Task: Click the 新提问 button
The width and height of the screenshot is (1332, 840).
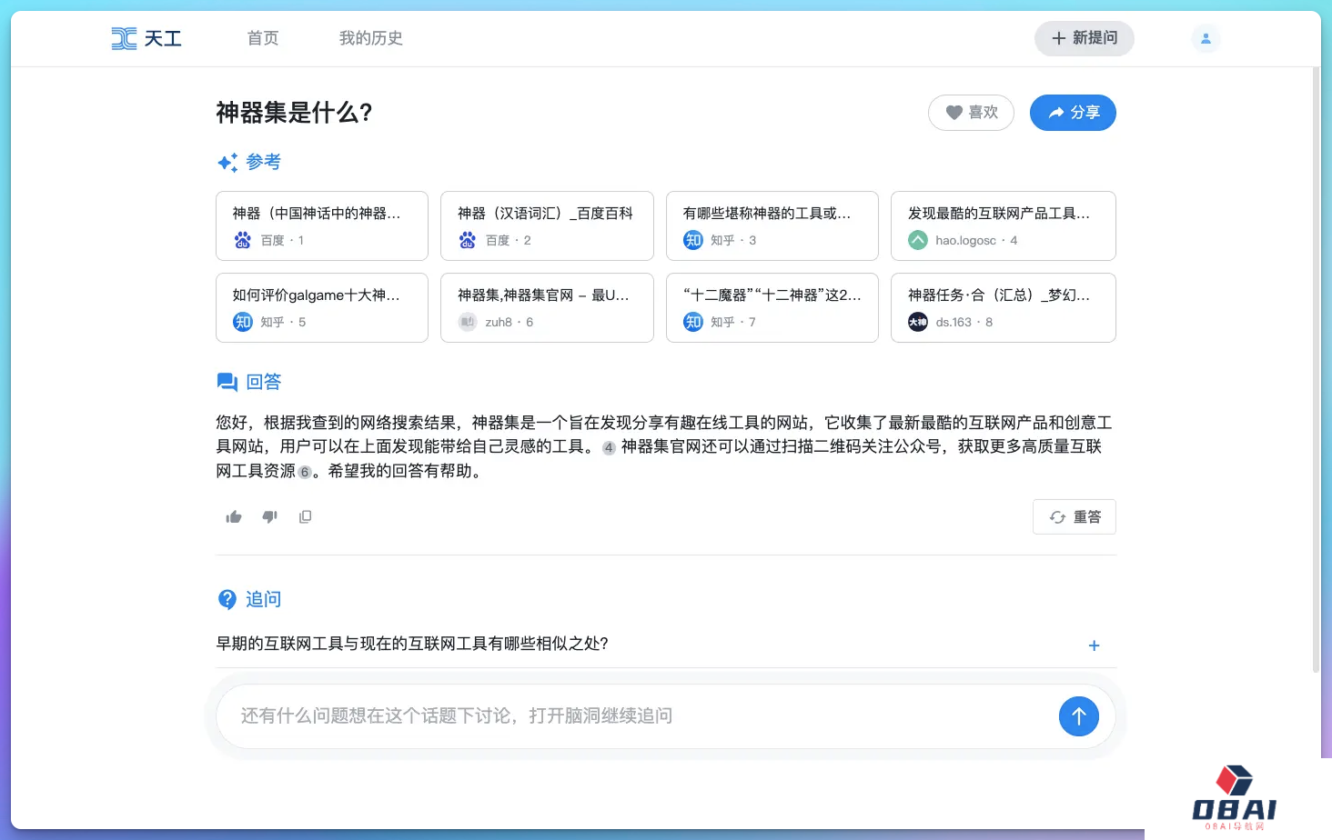Action: point(1084,38)
